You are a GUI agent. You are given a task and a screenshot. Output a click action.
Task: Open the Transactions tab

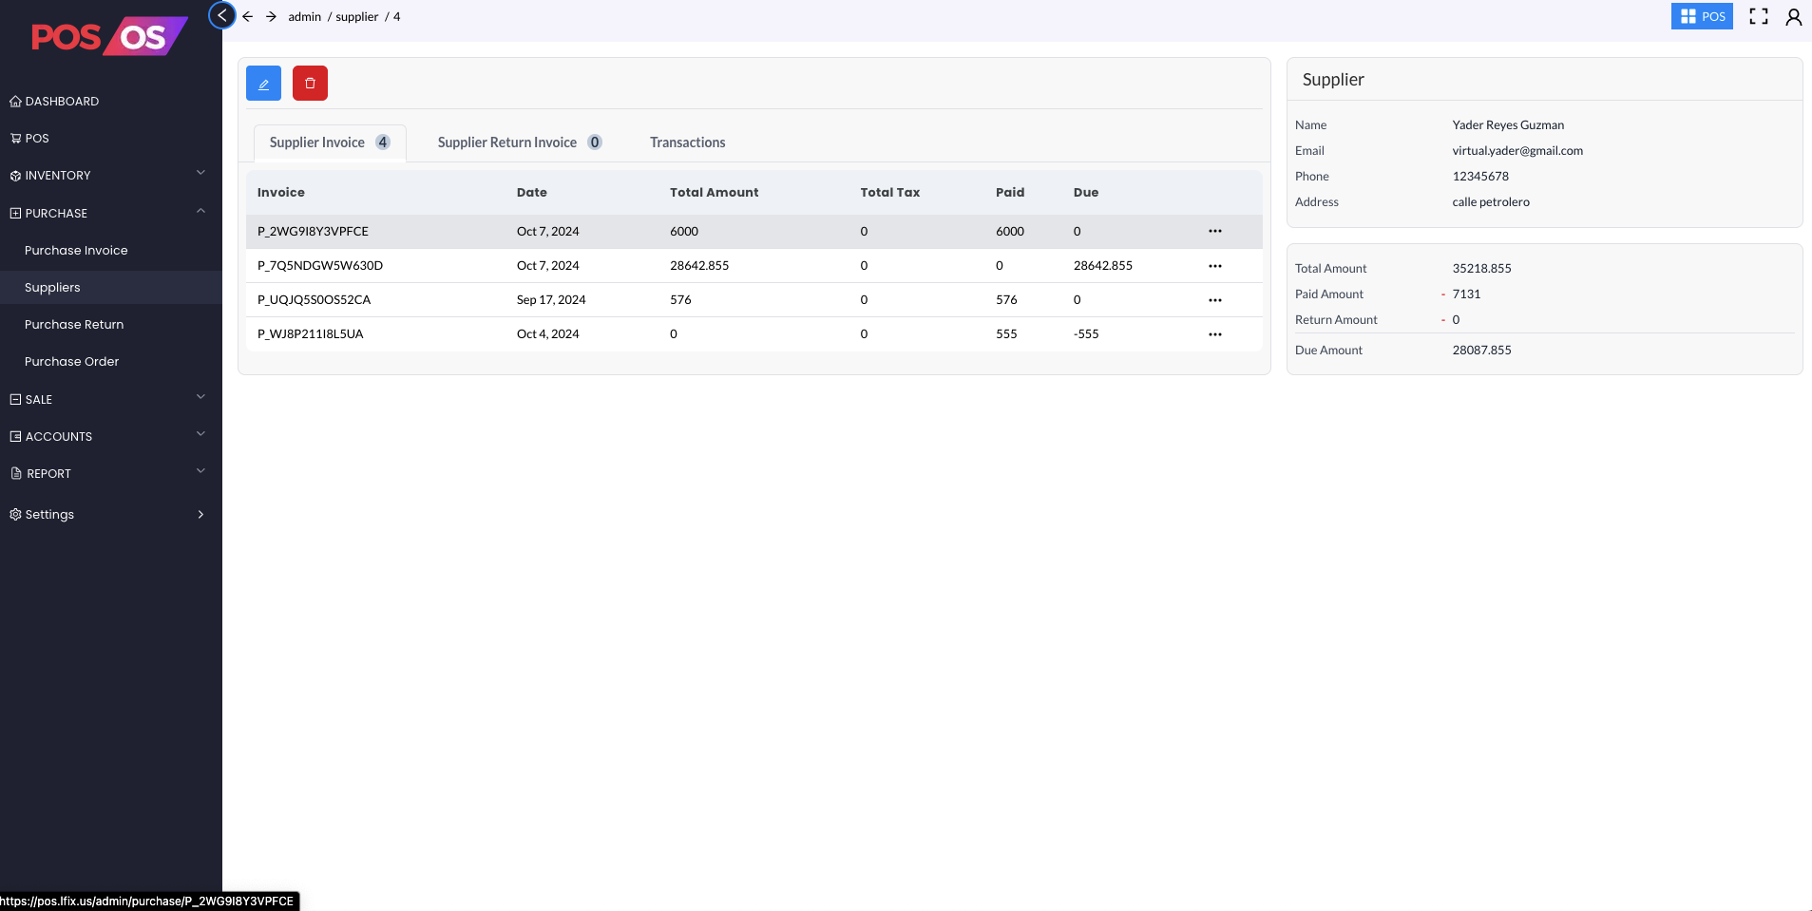click(687, 142)
